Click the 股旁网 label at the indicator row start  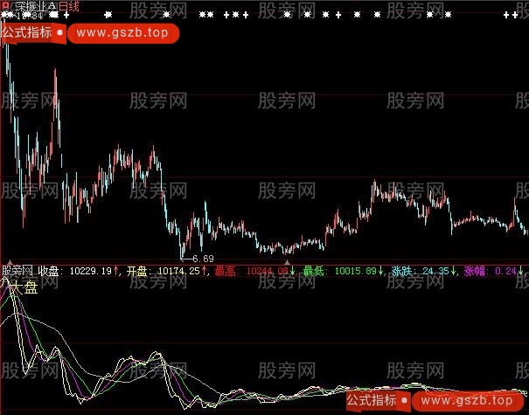[17, 272]
